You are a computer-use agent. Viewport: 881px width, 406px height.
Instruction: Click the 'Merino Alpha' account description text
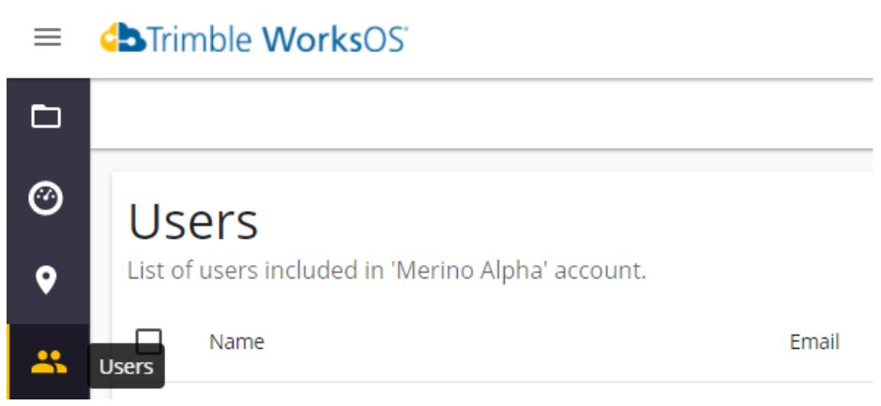click(x=387, y=271)
